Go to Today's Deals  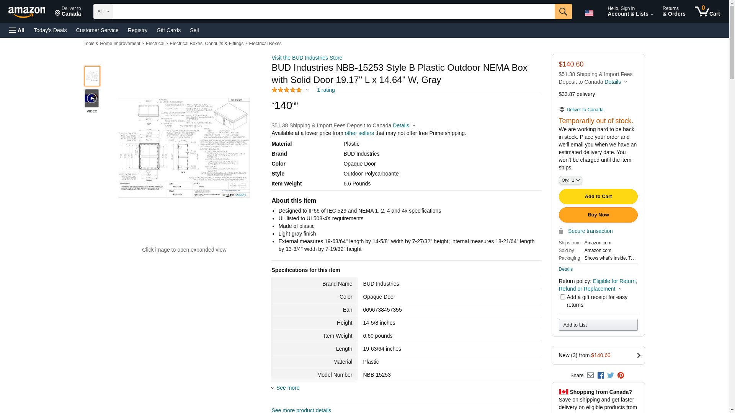pyautogui.click(x=50, y=30)
